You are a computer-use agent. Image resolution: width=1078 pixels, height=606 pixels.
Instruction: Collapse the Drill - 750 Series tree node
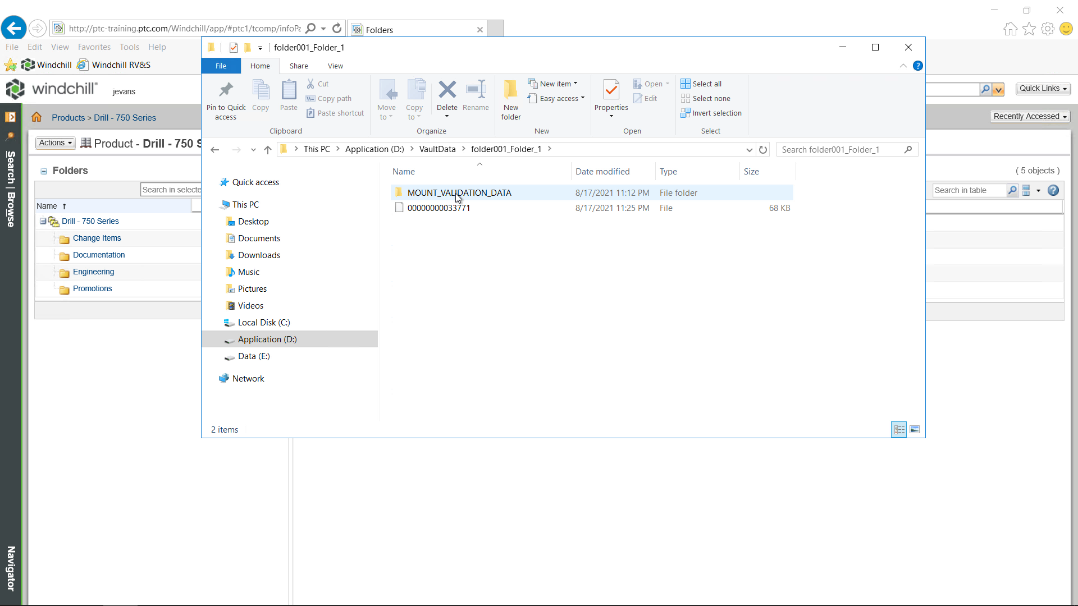coord(43,221)
